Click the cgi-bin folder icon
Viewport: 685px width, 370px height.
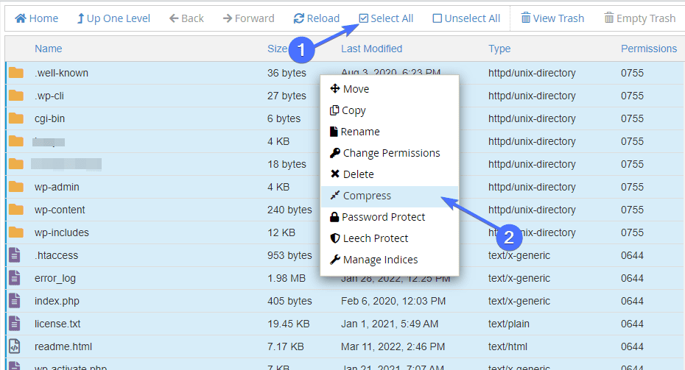pyautogui.click(x=16, y=118)
